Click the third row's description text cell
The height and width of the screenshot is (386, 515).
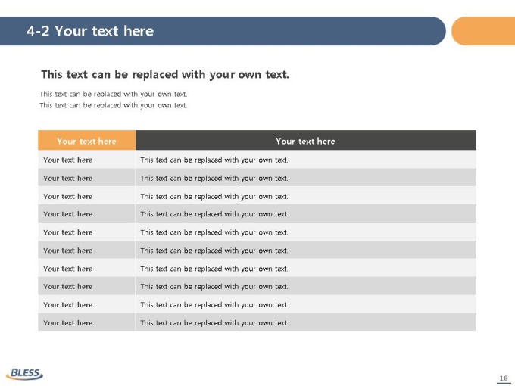(306, 196)
